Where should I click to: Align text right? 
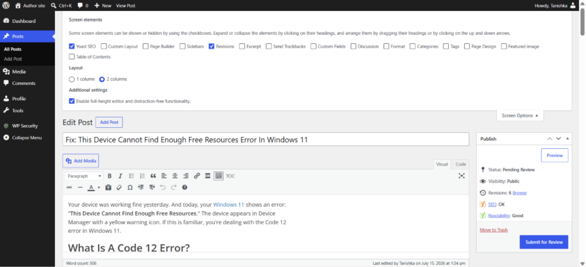(186, 176)
